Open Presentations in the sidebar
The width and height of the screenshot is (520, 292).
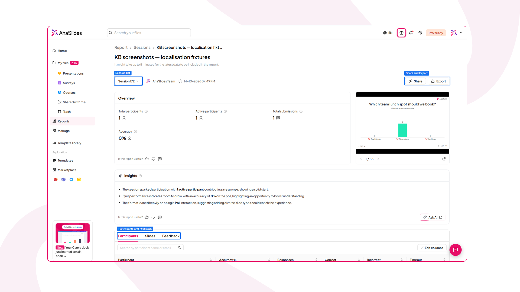(x=73, y=73)
